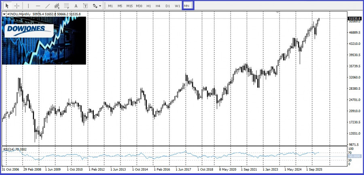Image resolution: width=364 pixels, height=175 pixels.
Task: Choose the Text (A) tool
Action: [x=76, y=6]
